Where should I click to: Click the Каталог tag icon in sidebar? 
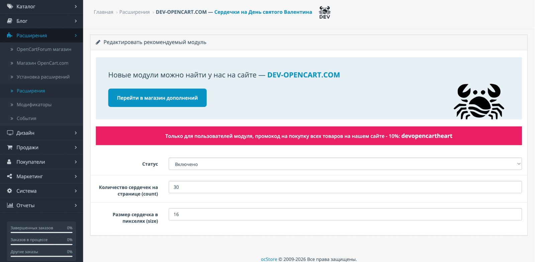(10, 6)
